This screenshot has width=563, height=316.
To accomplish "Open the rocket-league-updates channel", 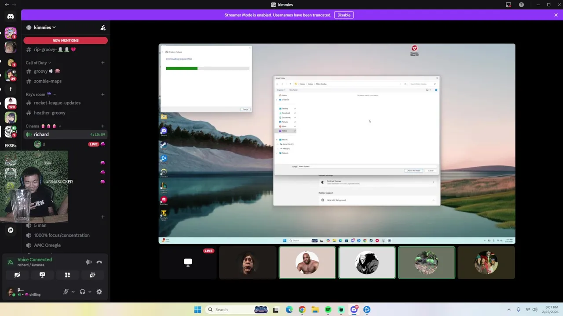I will click(x=66, y=103).
